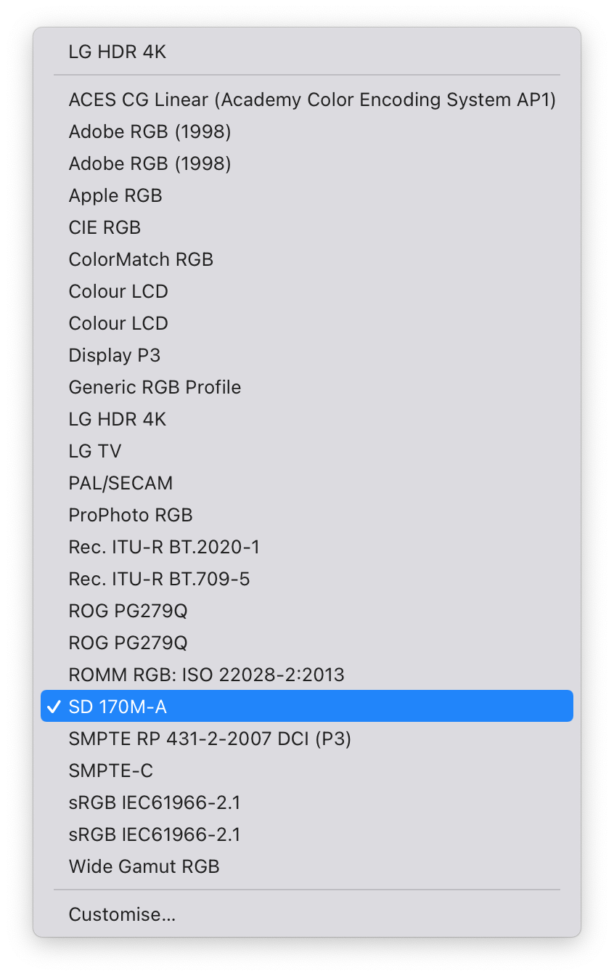The height and width of the screenshot is (976, 614).
Task: Choose the LG TV profile
Action: 95,451
